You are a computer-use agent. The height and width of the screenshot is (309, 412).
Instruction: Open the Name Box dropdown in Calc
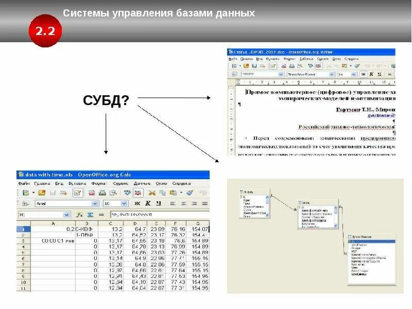coord(67,215)
